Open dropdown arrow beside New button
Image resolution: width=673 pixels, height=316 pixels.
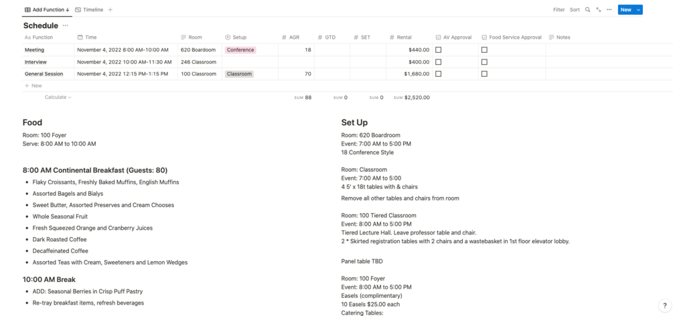639,10
